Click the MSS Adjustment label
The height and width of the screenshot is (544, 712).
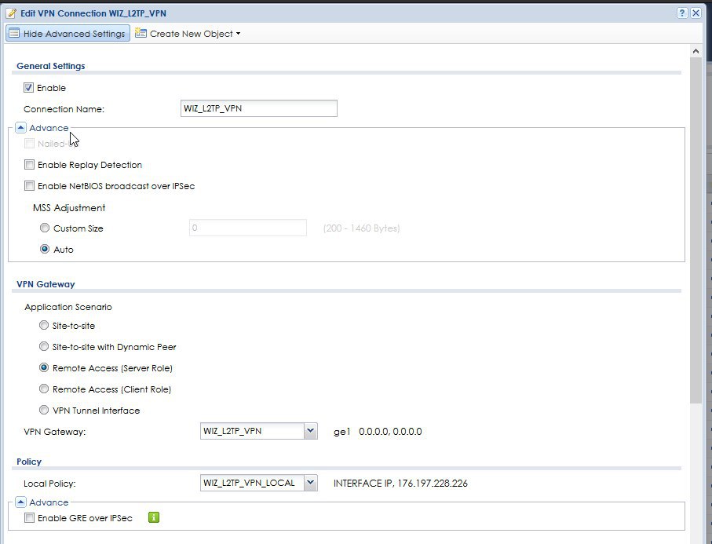click(69, 208)
